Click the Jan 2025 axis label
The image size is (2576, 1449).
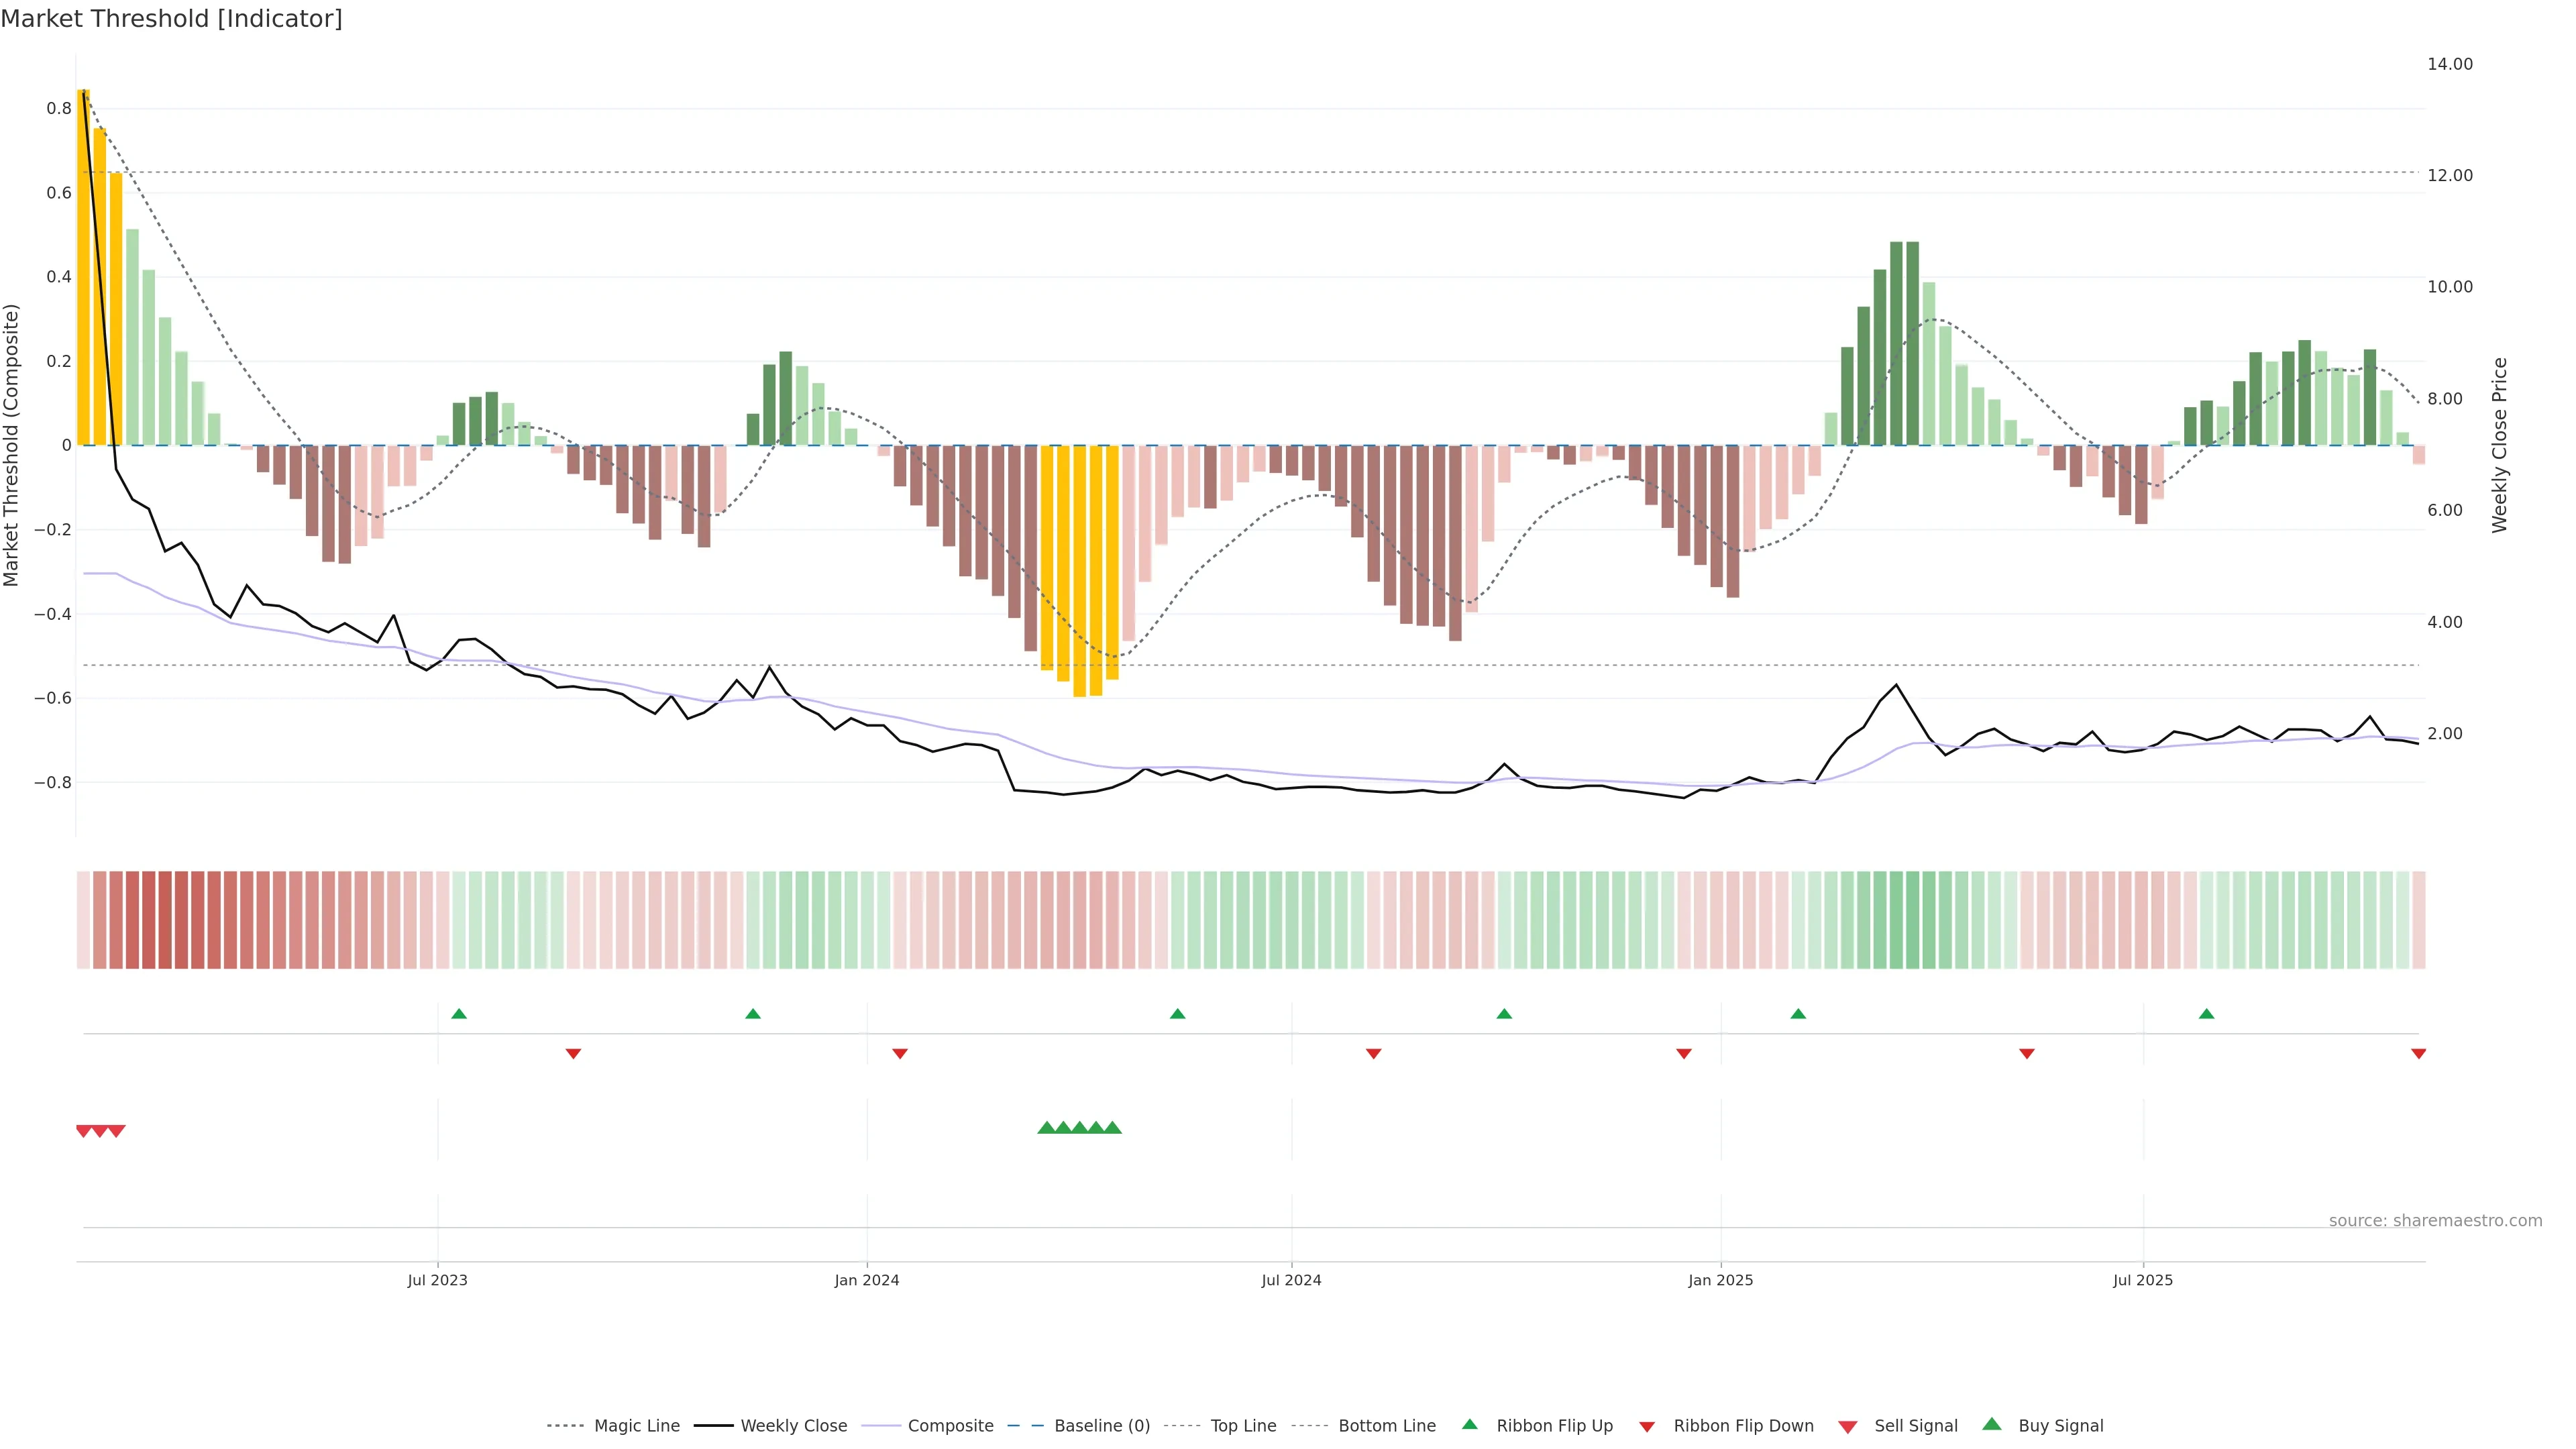(x=1720, y=1280)
